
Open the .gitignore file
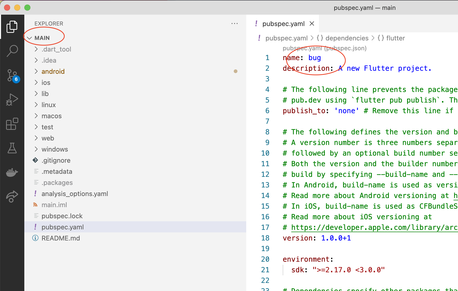pyautogui.click(x=135, y=160)
